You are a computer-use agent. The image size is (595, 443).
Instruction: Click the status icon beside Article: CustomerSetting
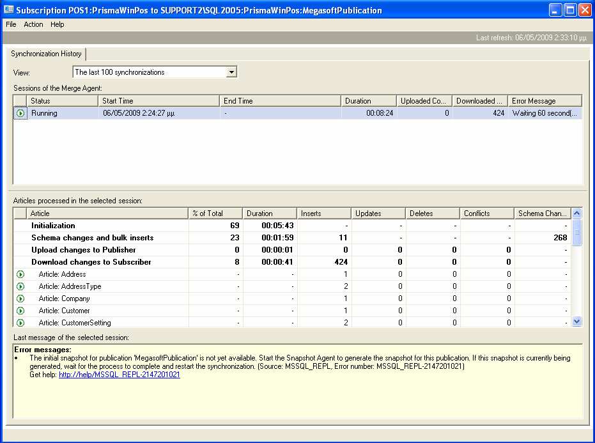tap(20, 323)
